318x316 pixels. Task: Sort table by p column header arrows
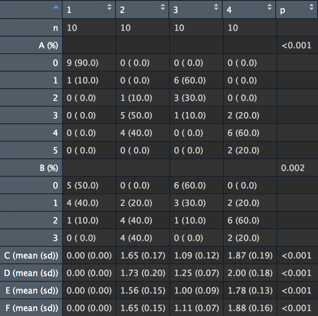click(x=312, y=7)
